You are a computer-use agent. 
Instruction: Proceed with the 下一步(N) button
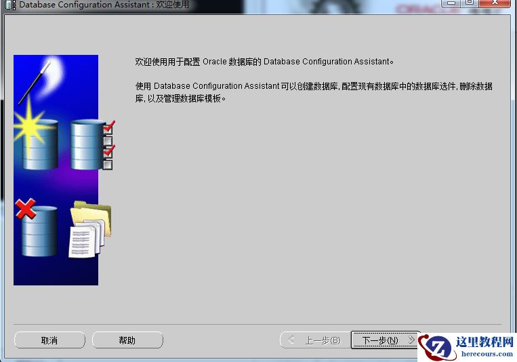click(385, 340)
